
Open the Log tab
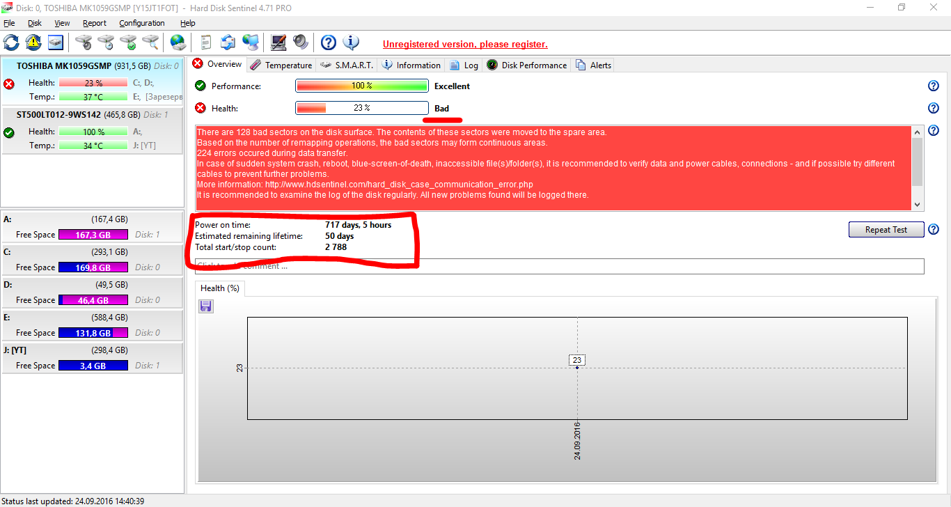464,65
